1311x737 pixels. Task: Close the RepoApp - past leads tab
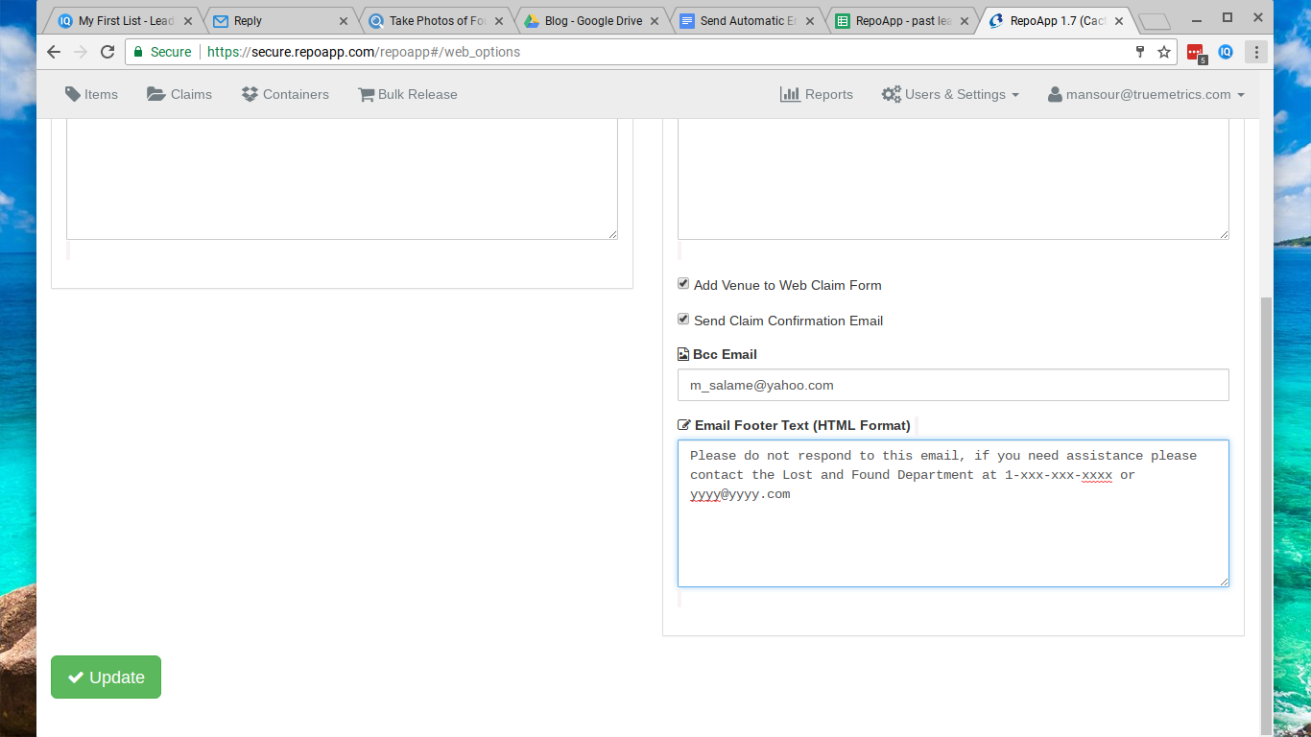click(x=965, y=20)
